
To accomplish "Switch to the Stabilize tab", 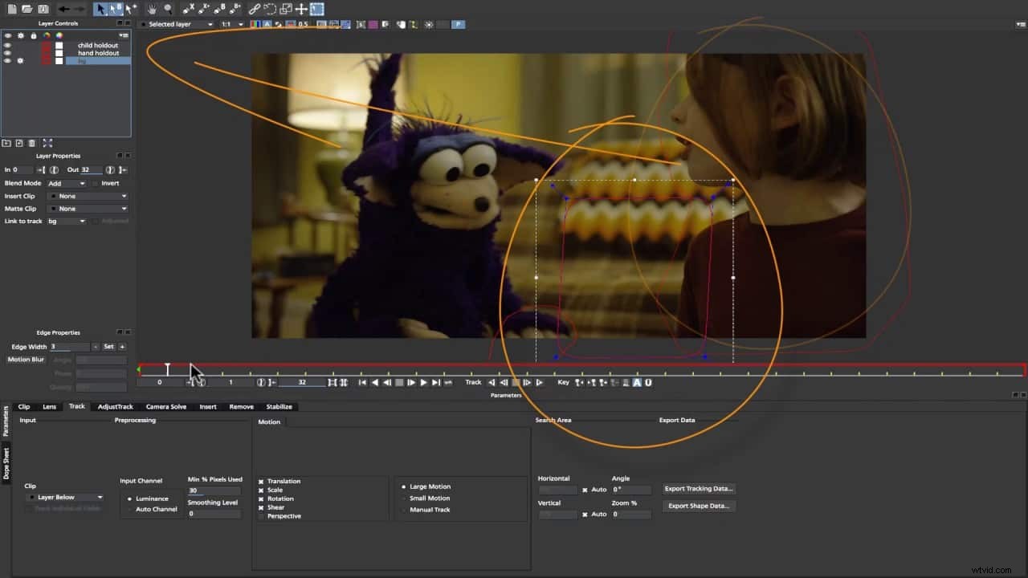I will [x=279, y=406].
